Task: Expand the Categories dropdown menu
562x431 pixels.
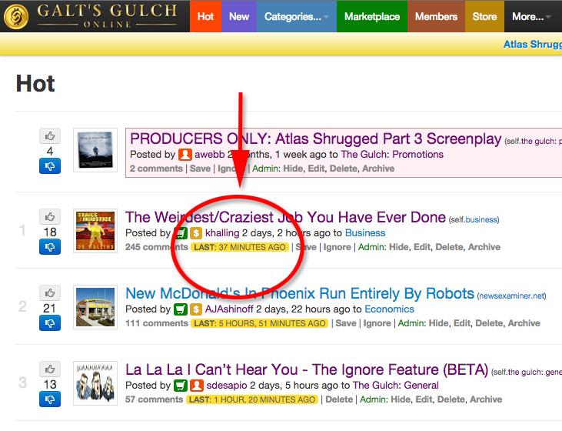Action: pos(297,16)
